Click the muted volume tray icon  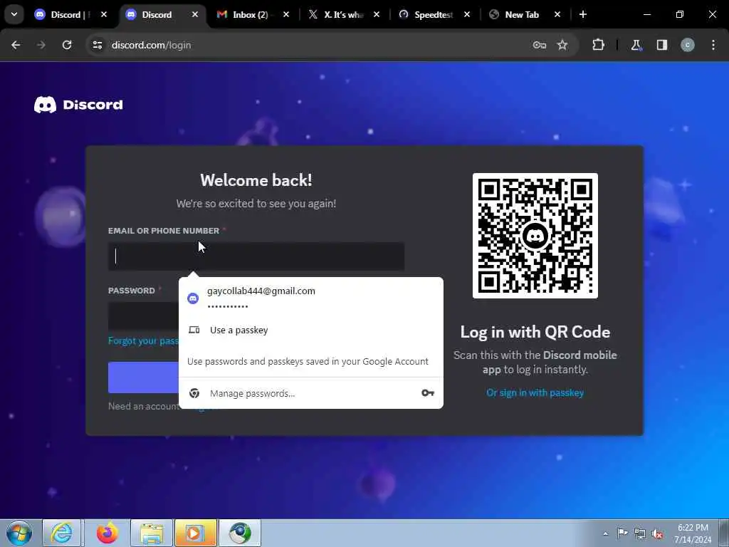click(x=657, y=533)
